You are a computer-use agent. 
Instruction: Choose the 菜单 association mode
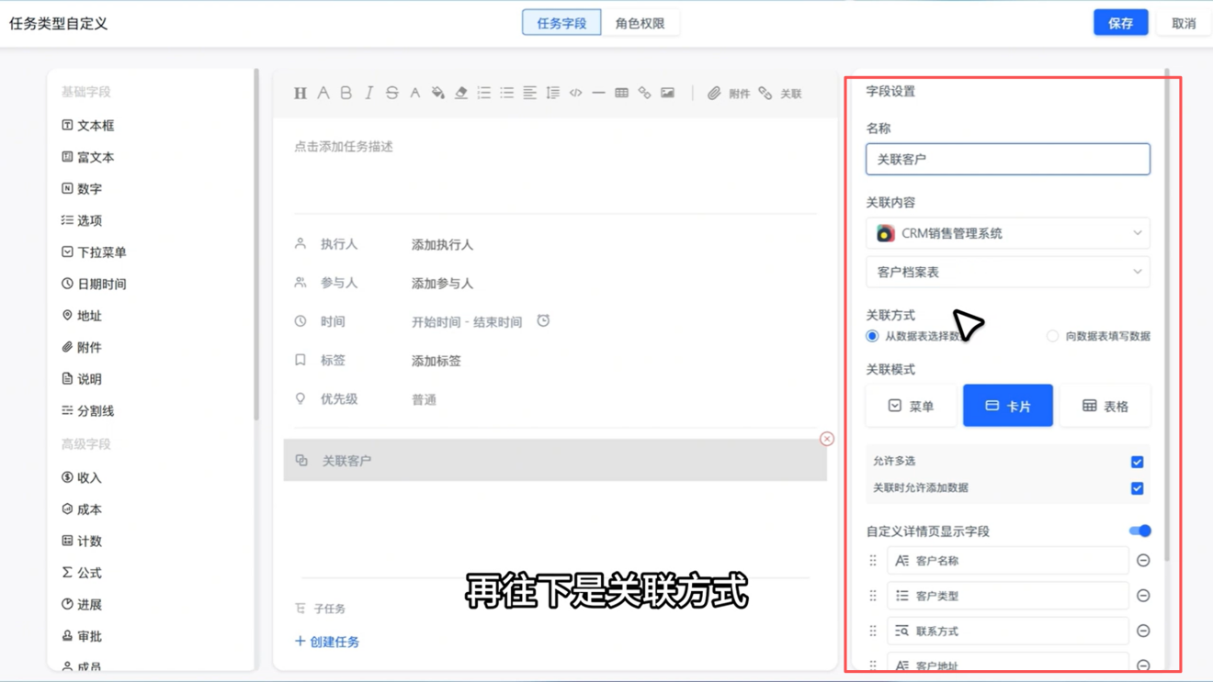click(x=911, y=406)
